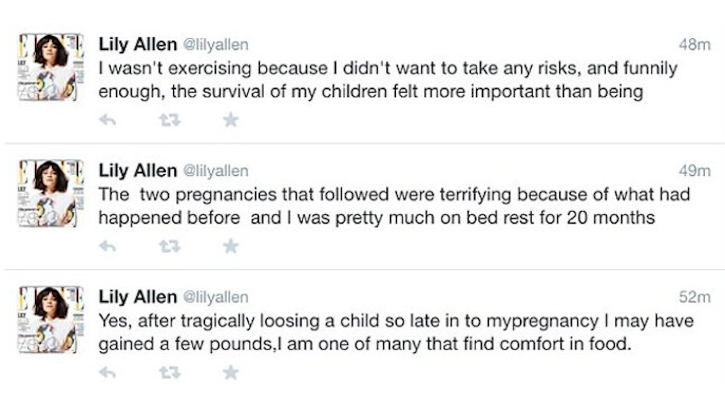This screenshot has height=407, width=725.
Task: Open the tweet text about tragically loosing a child
Action: (x=396, y=334)
